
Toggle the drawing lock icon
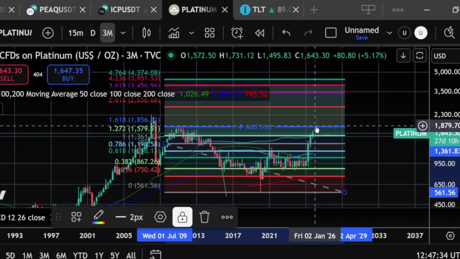click(x=182, y=217)
